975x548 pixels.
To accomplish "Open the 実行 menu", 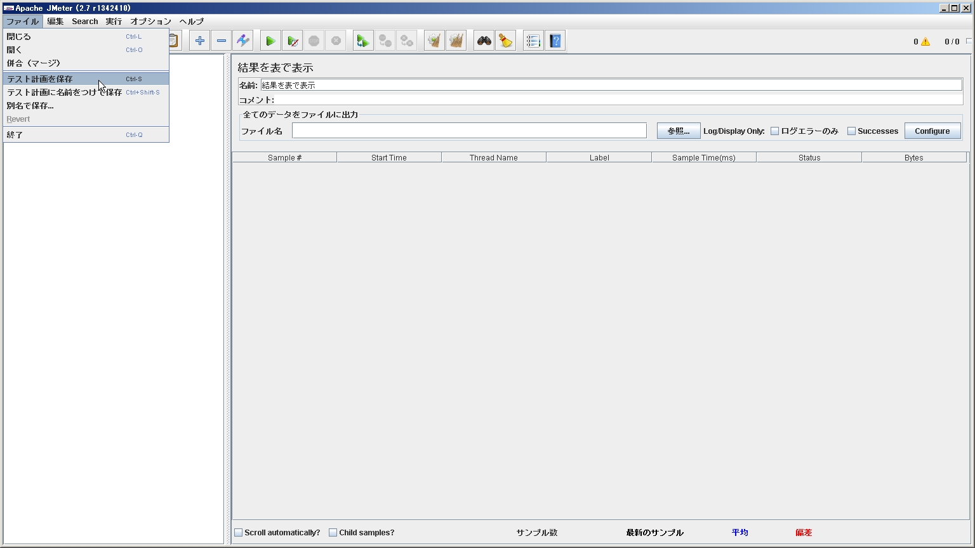I will (114, 22).
